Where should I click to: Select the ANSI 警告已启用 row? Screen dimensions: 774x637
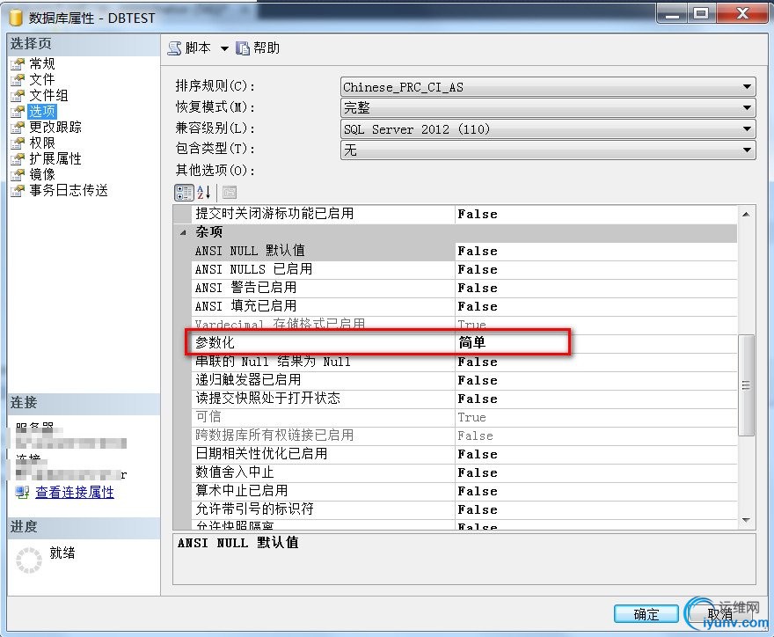point(464,288)
